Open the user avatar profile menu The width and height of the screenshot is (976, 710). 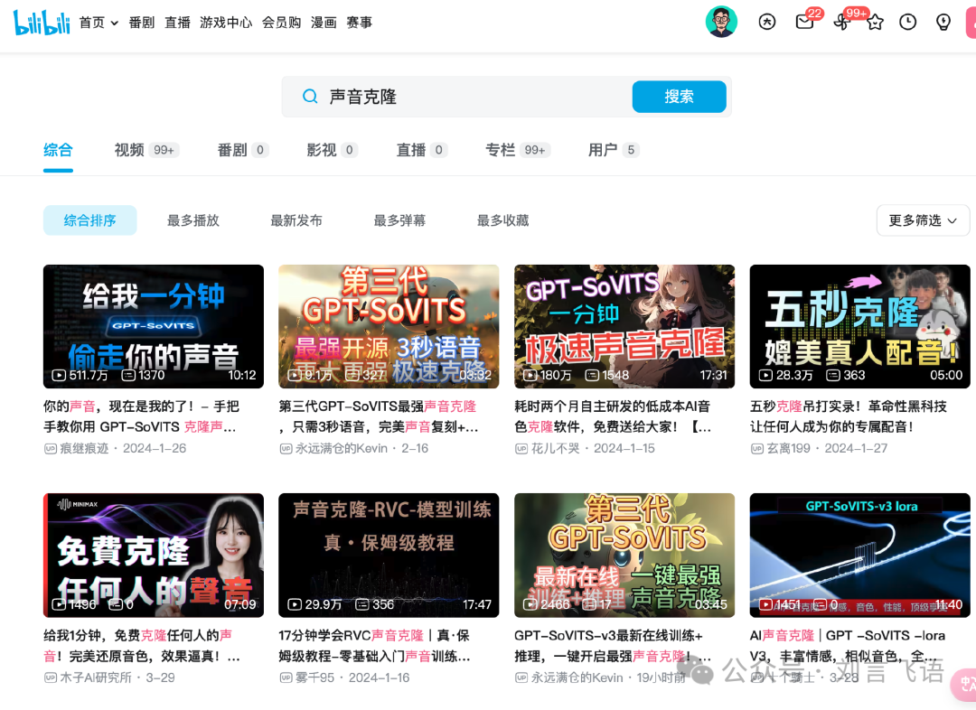tap(721, 22)
